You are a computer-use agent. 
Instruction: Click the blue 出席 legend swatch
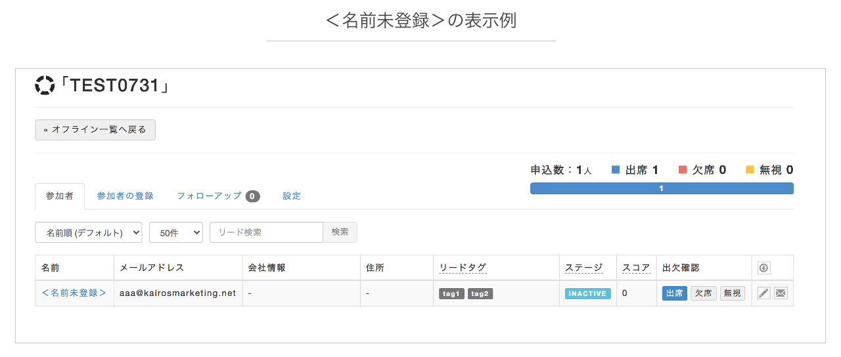coord(616,170)
